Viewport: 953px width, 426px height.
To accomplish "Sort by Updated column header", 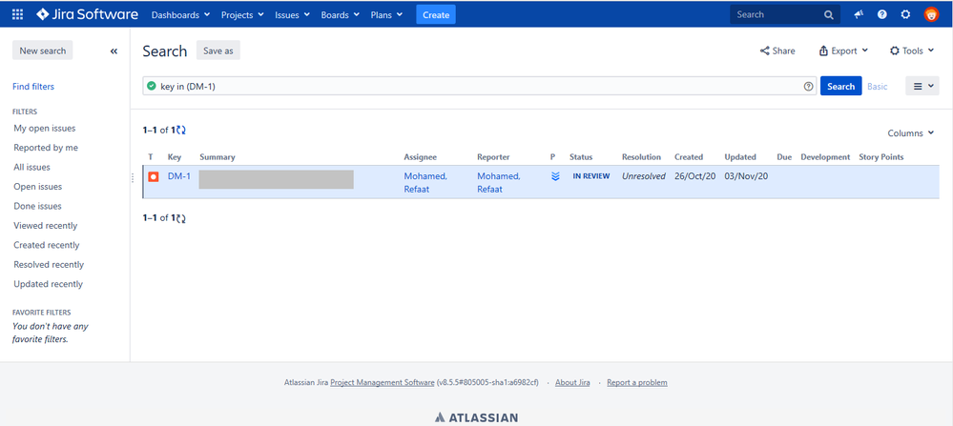I will [x=739, y=157].
